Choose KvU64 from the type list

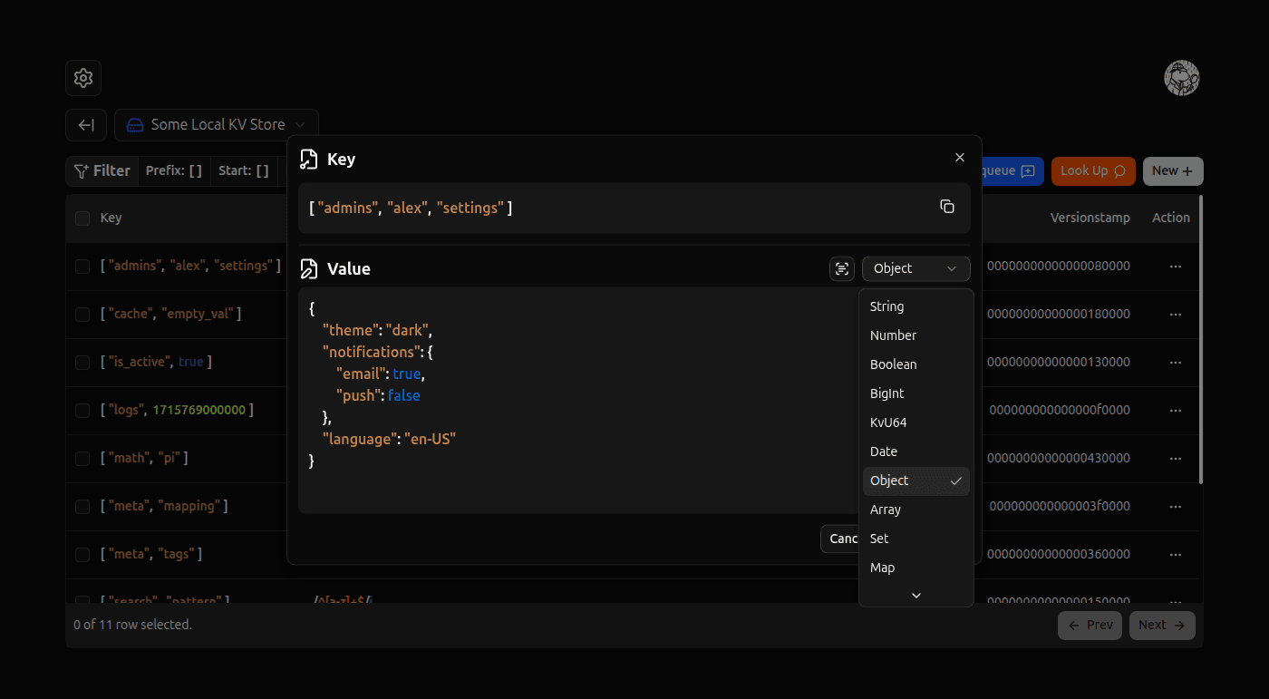click(887, 422)
